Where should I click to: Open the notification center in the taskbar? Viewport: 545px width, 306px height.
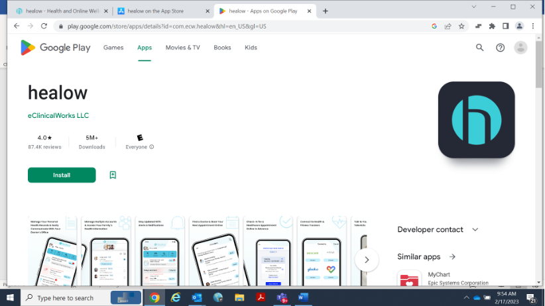click(531, 297)
